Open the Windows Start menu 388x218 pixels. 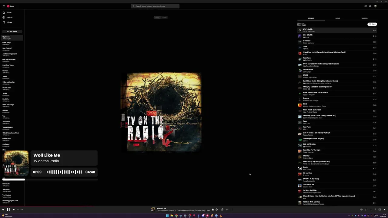(167, 216)
